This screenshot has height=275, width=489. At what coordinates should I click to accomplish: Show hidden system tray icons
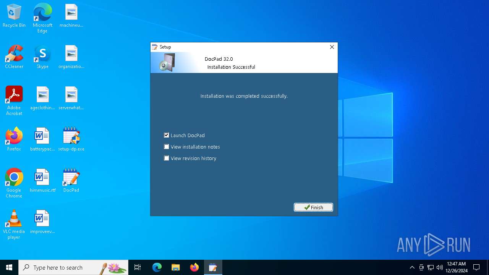(x=412, y=267)
